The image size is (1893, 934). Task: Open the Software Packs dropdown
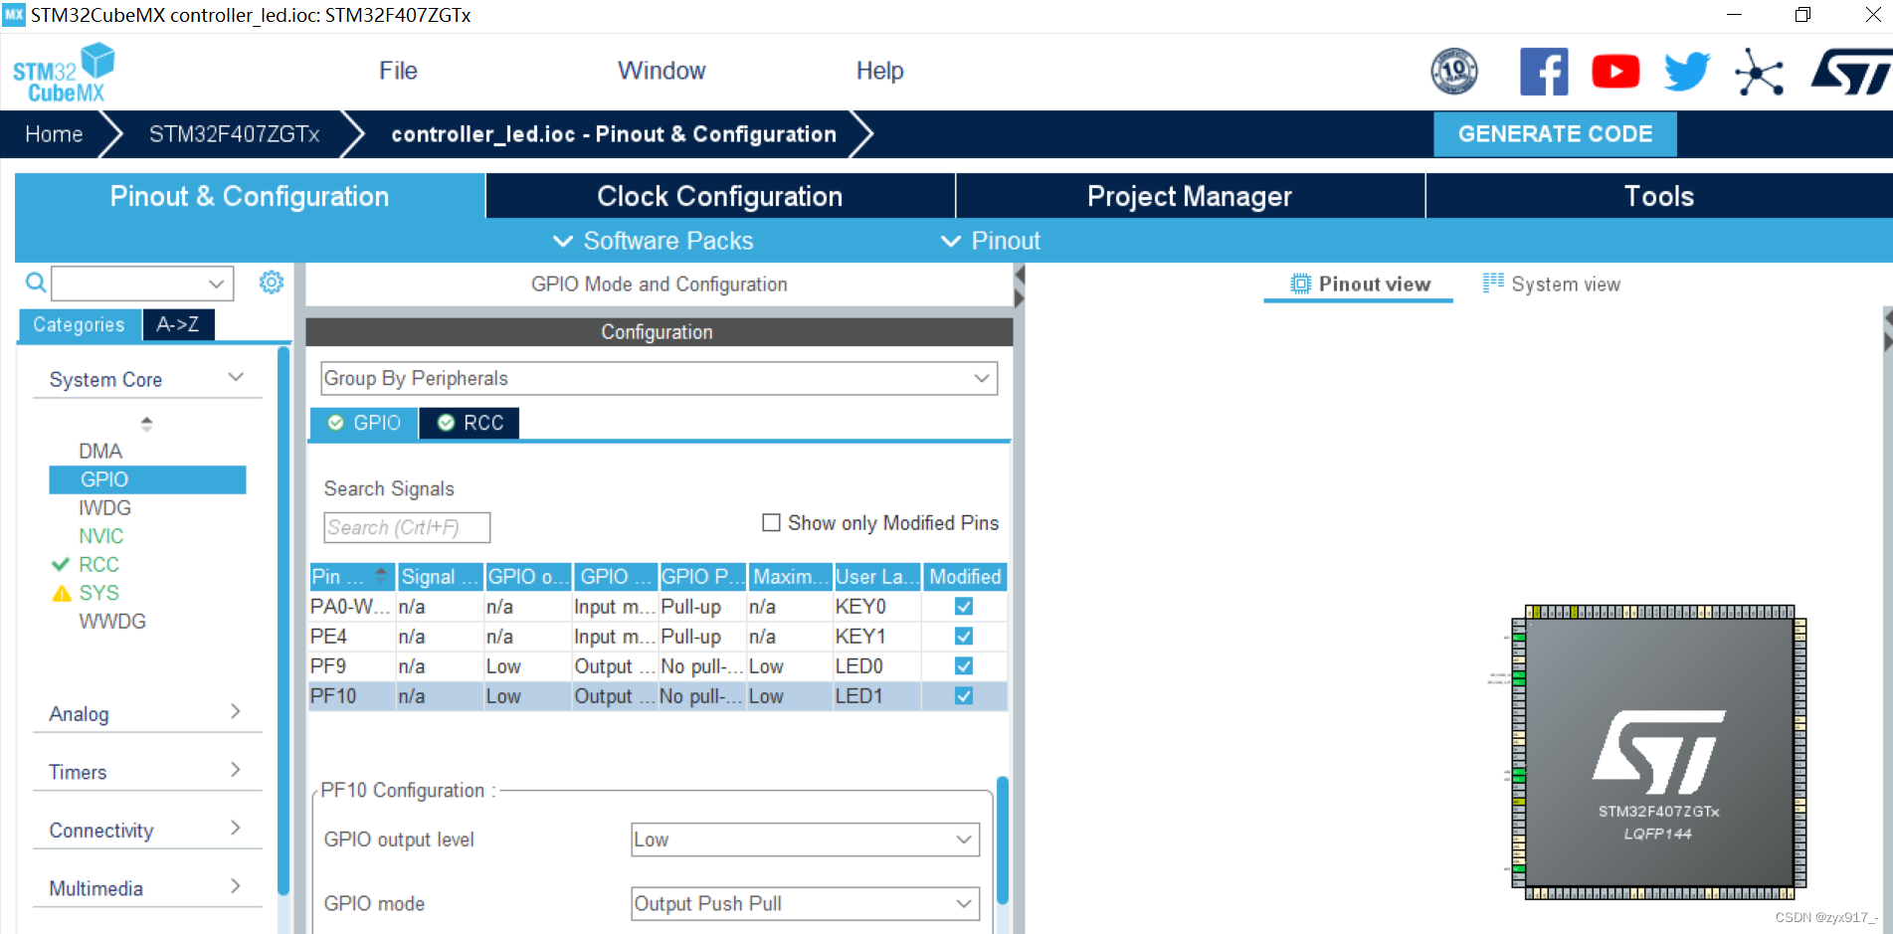653,241
